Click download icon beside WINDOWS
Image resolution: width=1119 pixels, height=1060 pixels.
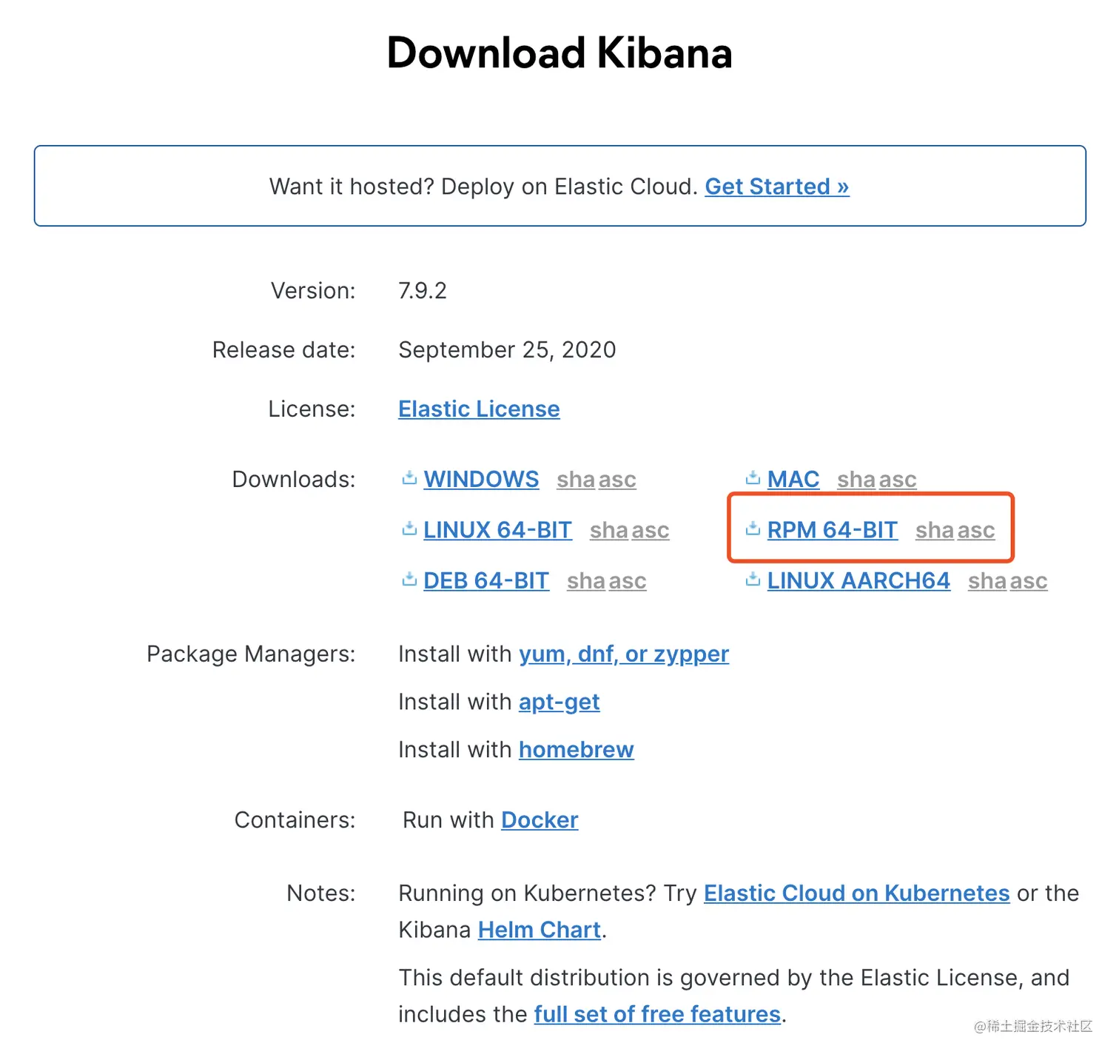pos(409,479)
